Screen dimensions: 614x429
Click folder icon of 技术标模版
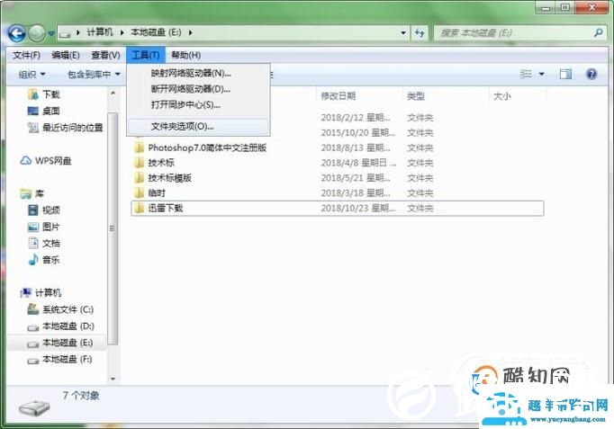pyautogui.click(x=139, y=178)
